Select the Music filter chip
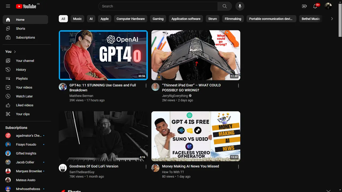This screenshot has width=342, height=192. coord(77,19)
